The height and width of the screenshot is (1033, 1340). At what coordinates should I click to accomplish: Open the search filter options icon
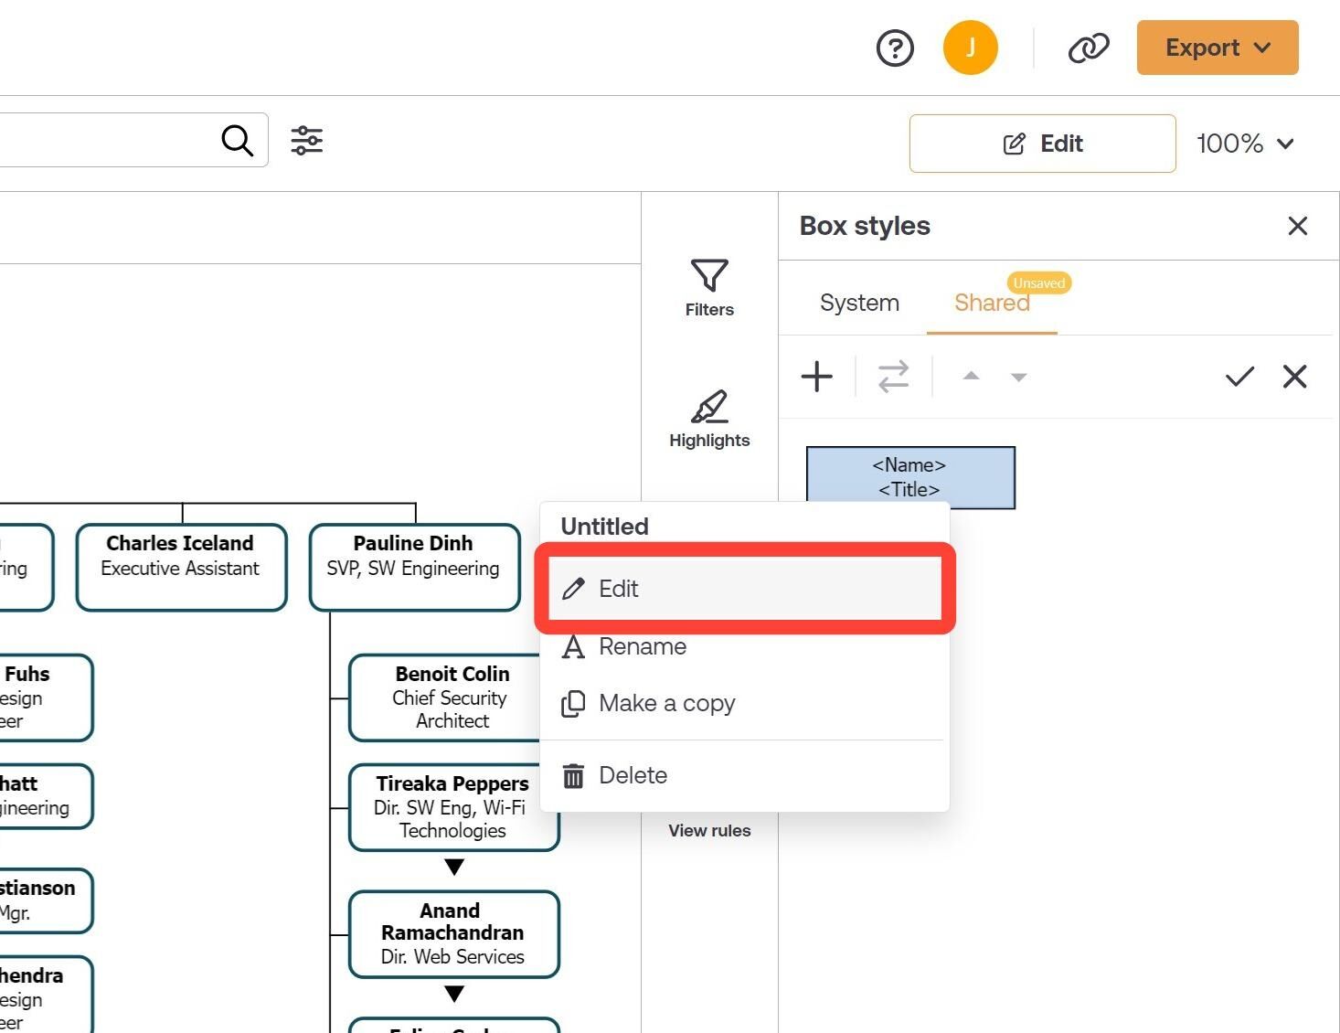pos(307,140)
